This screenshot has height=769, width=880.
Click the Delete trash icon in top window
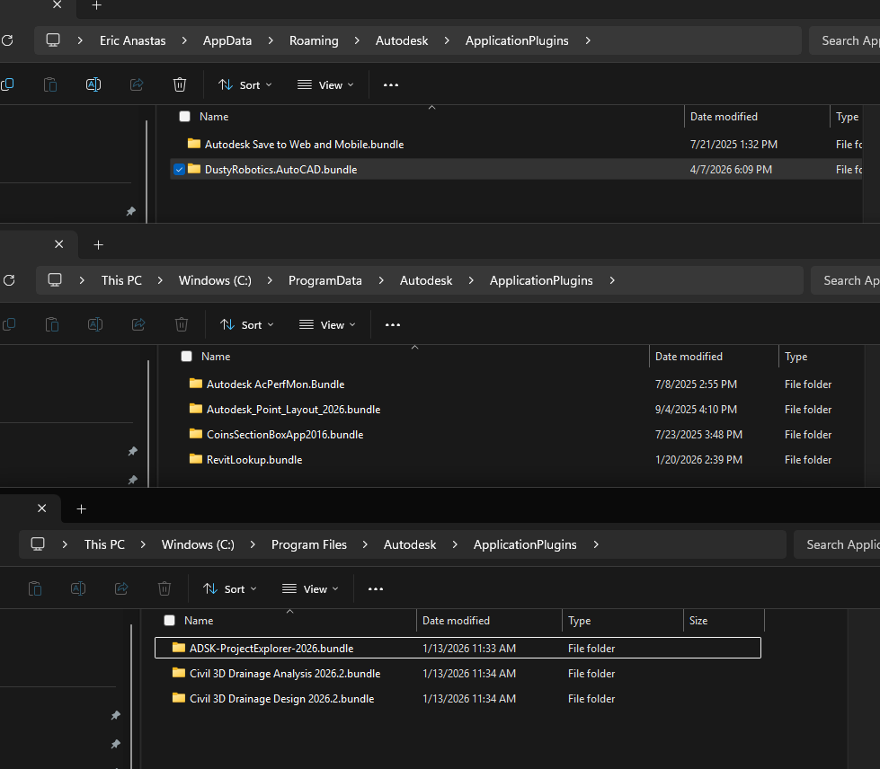pyautogui.click(x=180, y=84)
